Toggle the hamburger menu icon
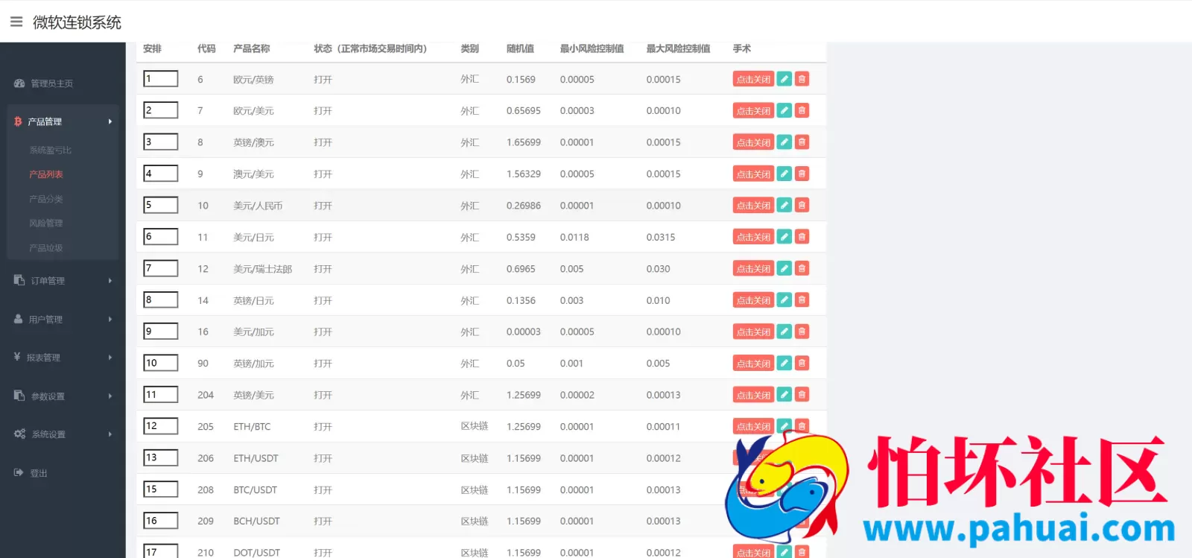The image size is (1192, 558). click(16, 22)
